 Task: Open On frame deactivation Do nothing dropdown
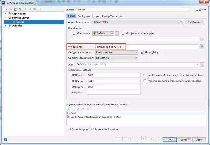(x=117, y=58)
